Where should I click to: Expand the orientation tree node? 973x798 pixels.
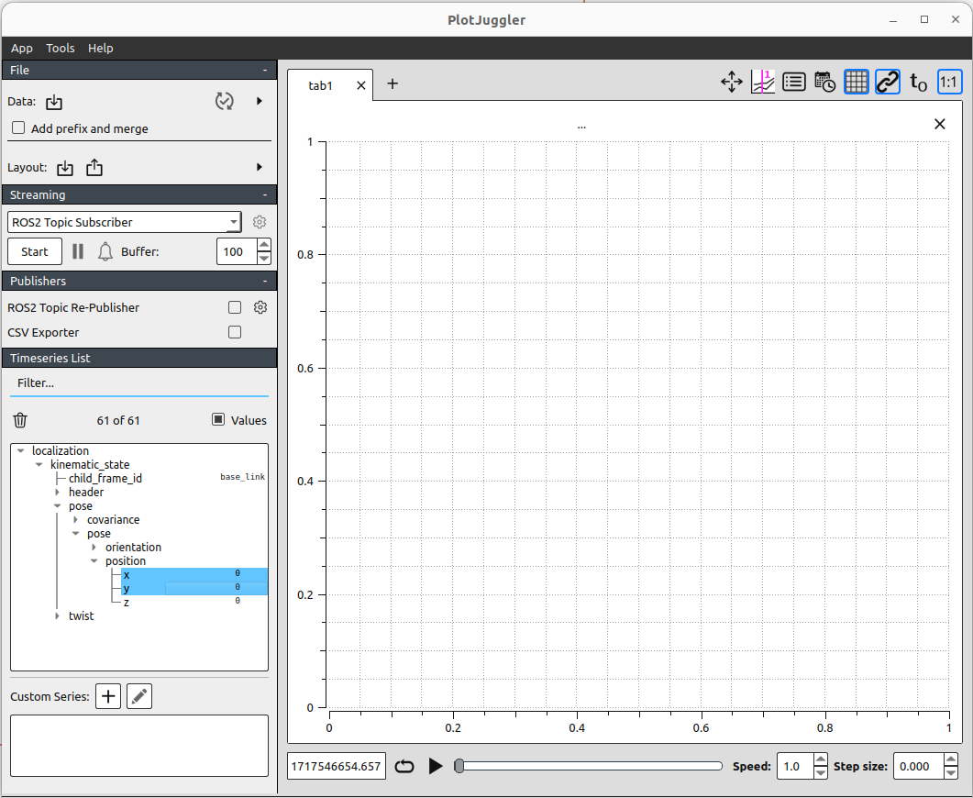[x=94, y=548]
